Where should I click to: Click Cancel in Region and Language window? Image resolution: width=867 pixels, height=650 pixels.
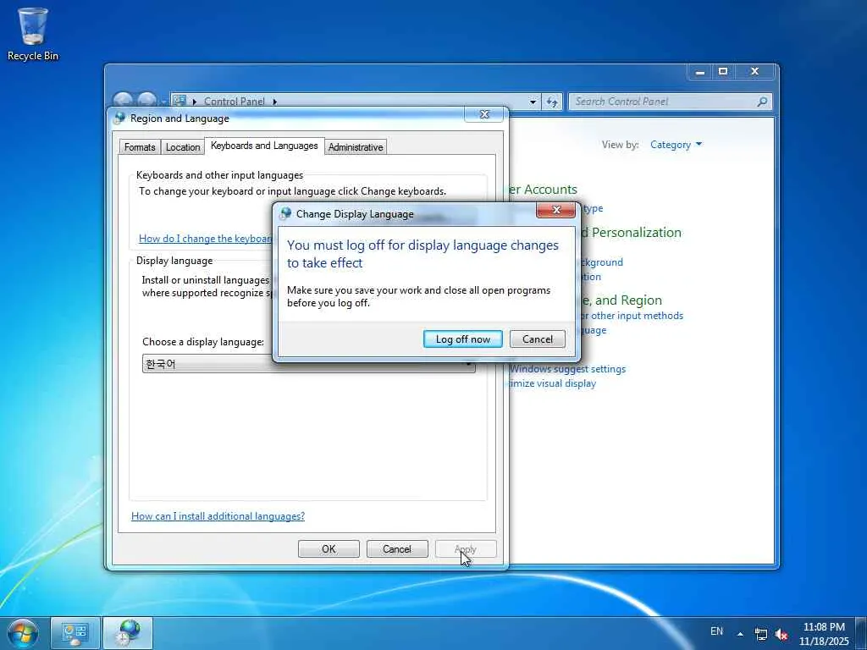397,548
